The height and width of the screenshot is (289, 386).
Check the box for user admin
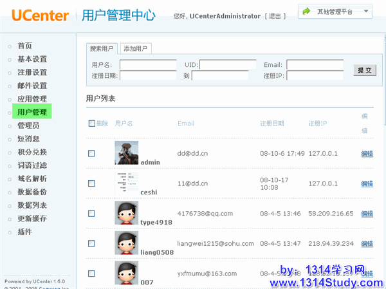[91, 153]
